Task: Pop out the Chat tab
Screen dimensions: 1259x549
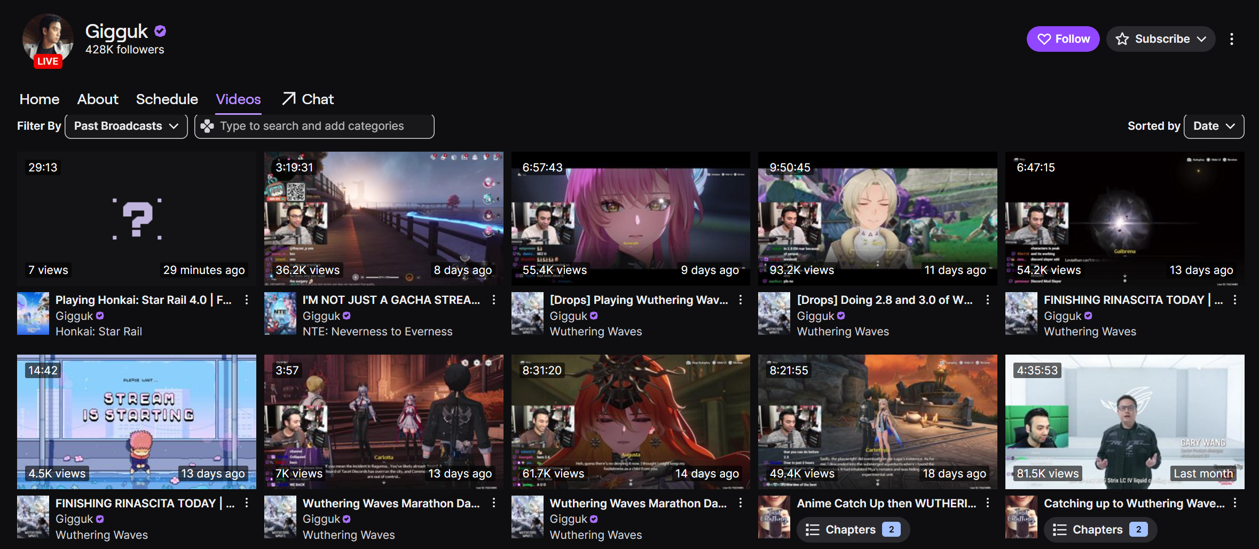Action: pyautogui.click(x=308, y=99)
